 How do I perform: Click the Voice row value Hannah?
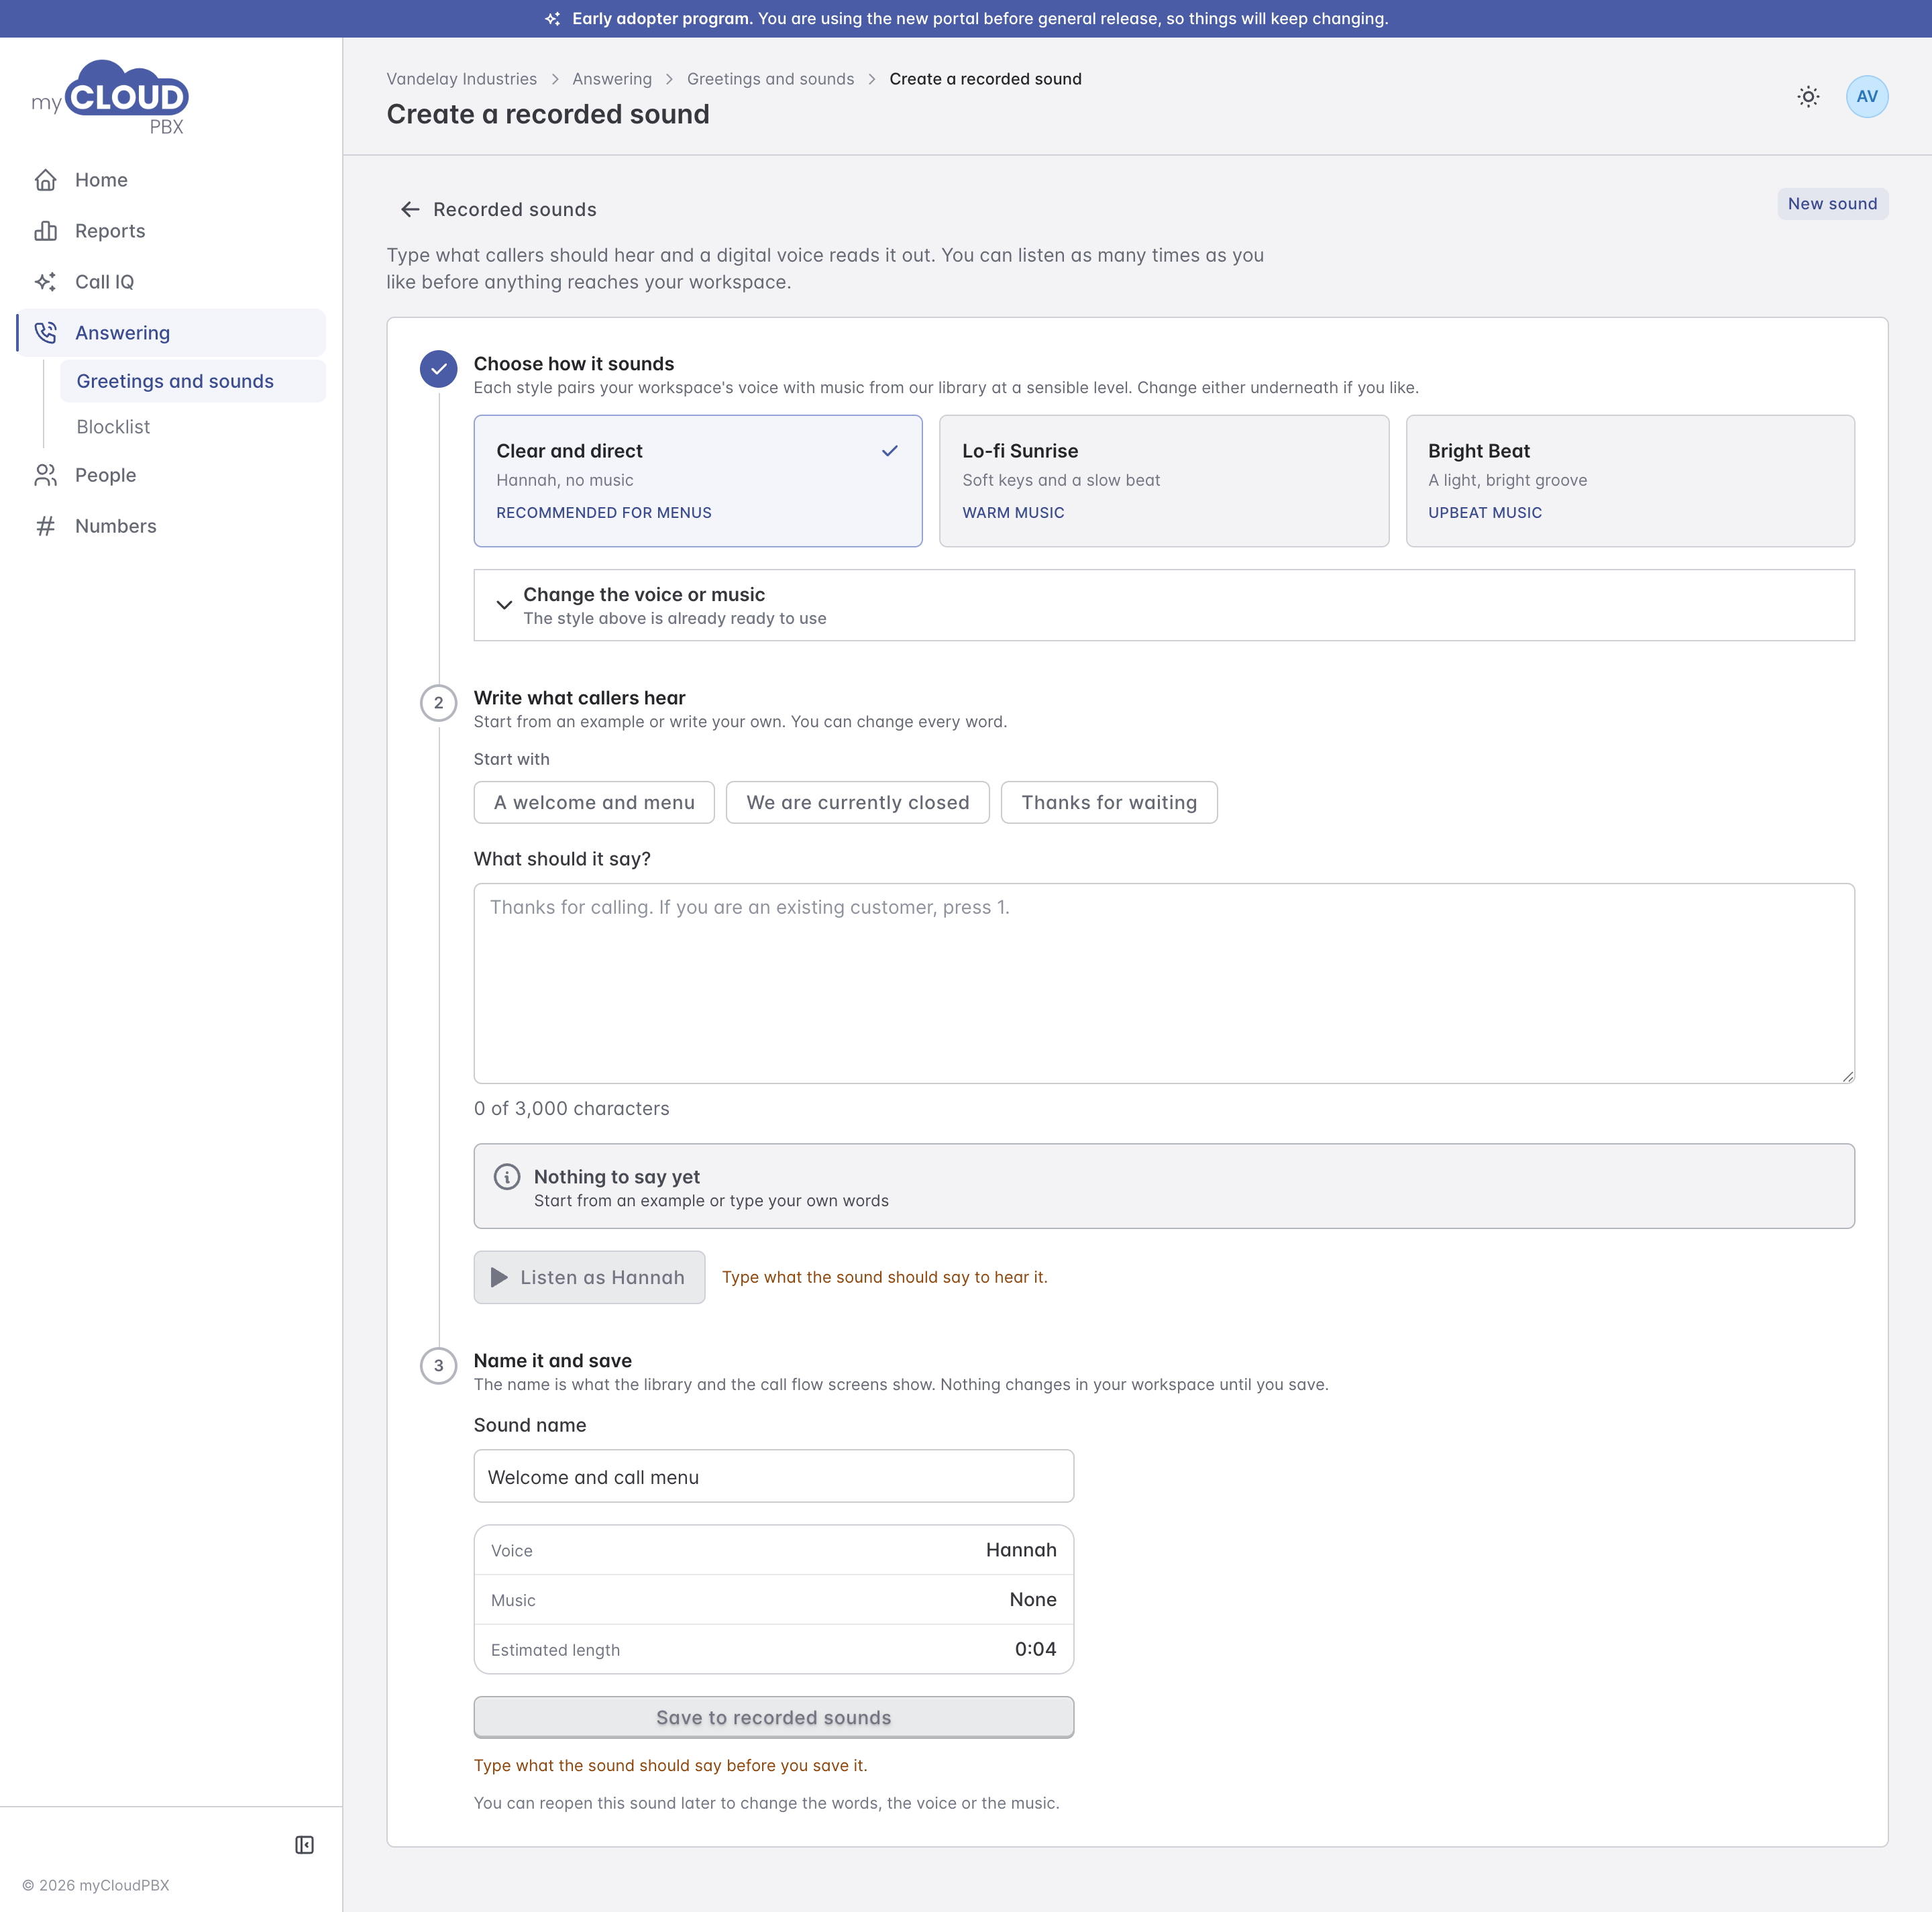pyautogui.click(x=1021, y=1550)
